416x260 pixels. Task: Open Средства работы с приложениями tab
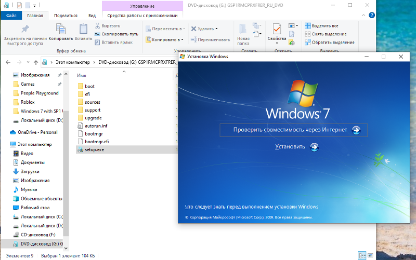[142, 16]
